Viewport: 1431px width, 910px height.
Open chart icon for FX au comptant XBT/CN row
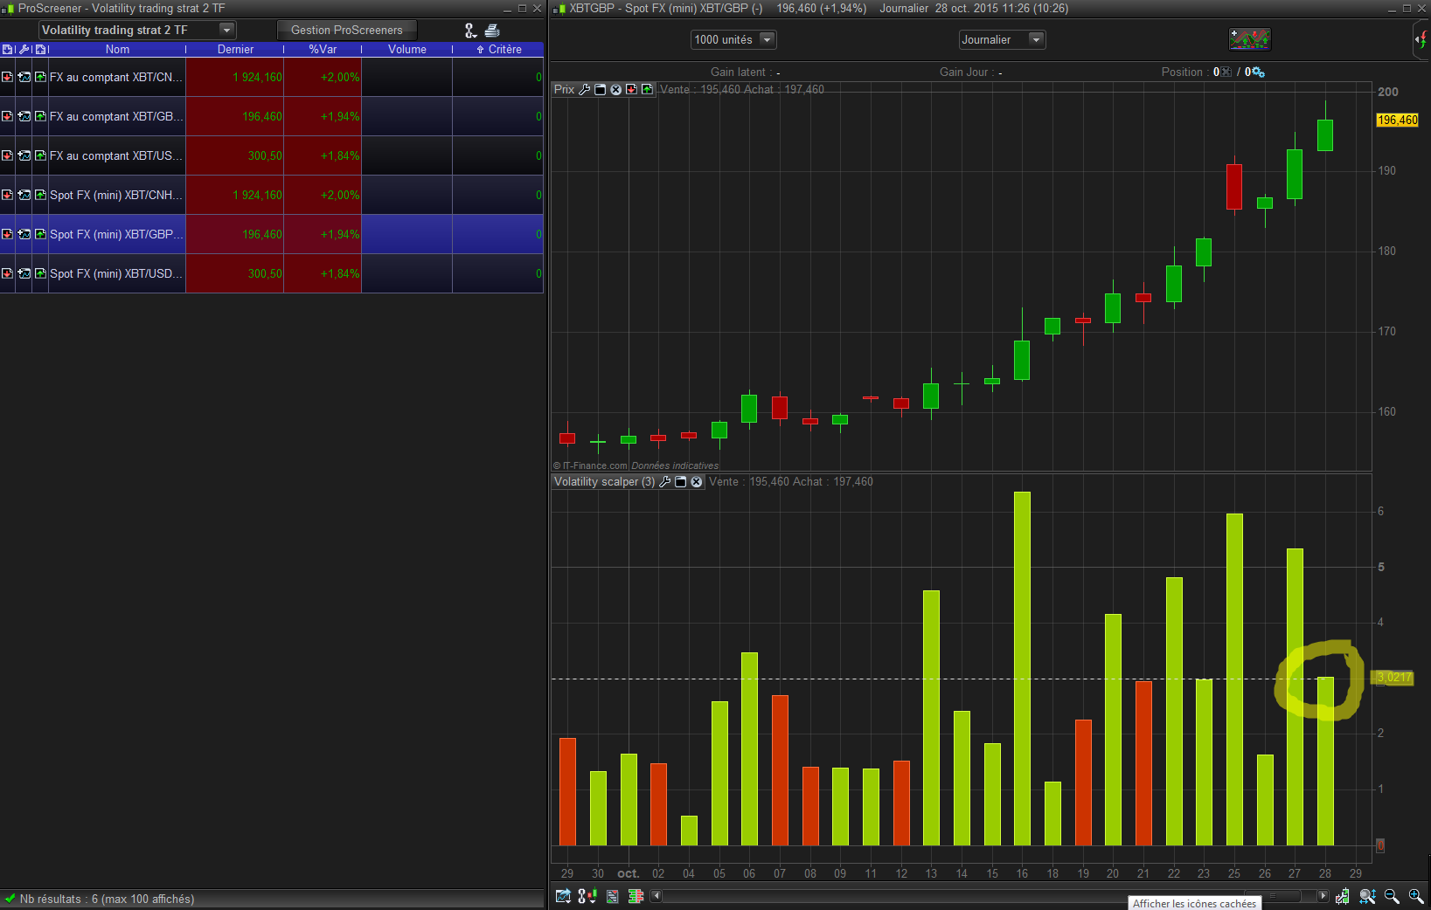tap(24, 77)
